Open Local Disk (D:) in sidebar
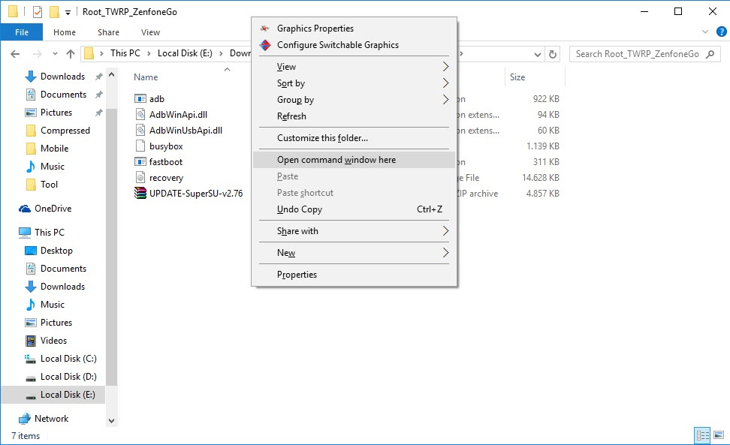Image resolution: width=730 pixels, height=445 pixels. (68, 377)
